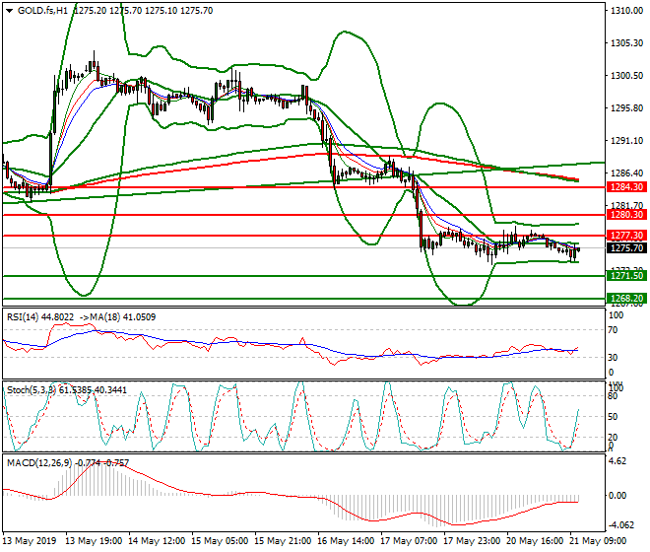This screenshot has height=552, width=650.
Task: Click the 1271.50 green support level label
Action: click(x=626, y=275)
